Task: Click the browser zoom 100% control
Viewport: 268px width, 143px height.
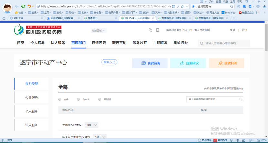Action: click(262, 140)
